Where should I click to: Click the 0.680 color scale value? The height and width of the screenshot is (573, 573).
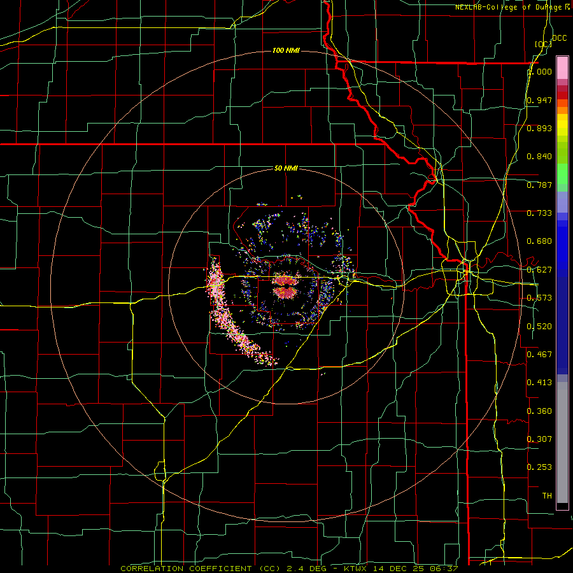pyautogui.click(x=539, y=241)
